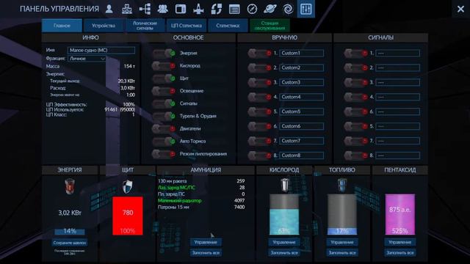470x264 pixels.
Task: Click the 14% energy usage bar
Action: pyautogui.click(x=70, y=232)
